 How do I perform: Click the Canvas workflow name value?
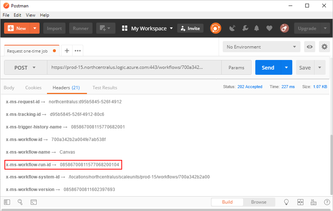point(67,152)
